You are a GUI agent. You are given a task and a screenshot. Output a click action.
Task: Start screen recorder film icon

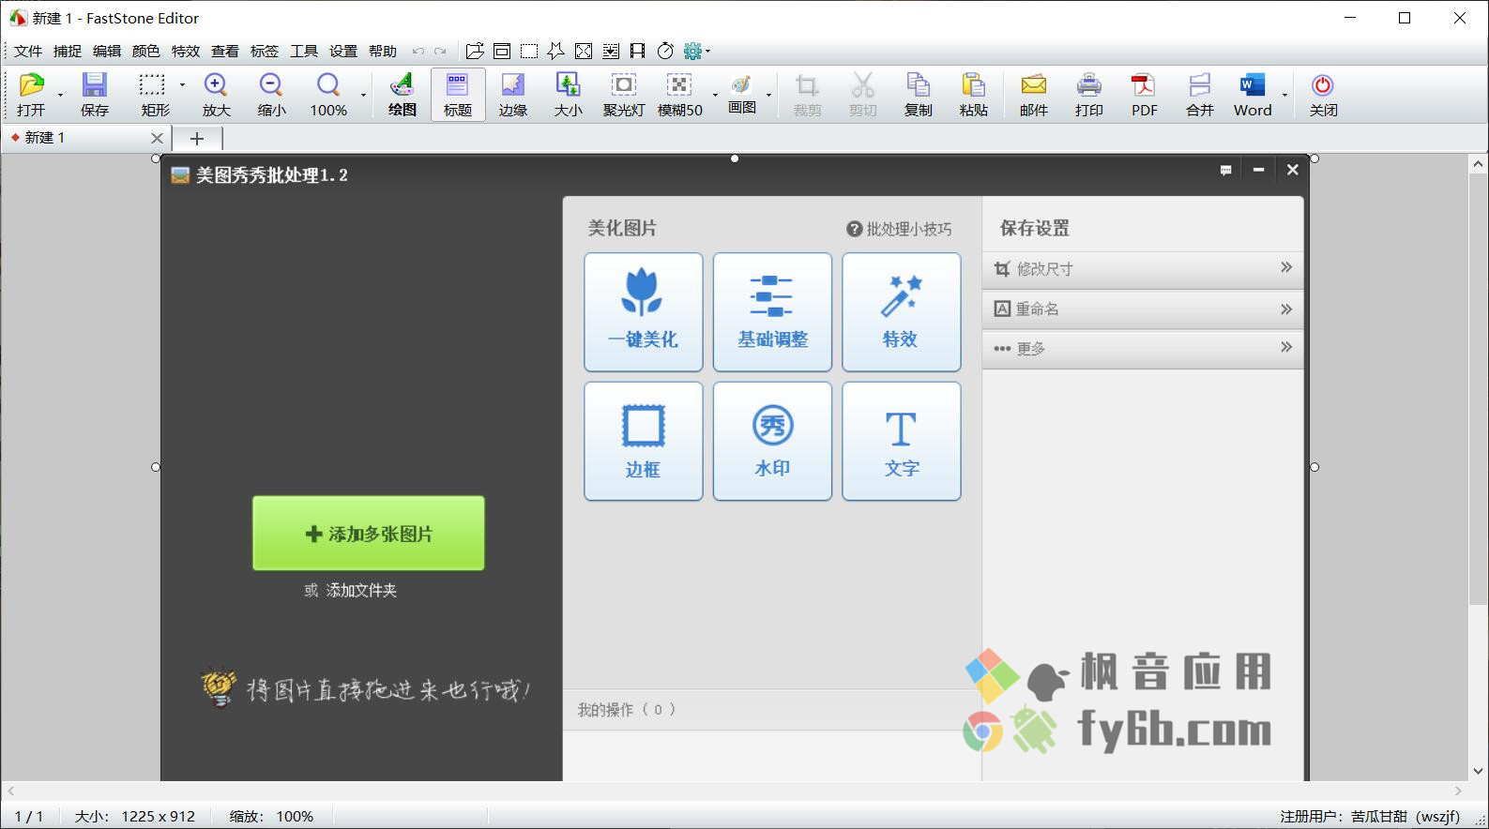(x=638, y=51)
